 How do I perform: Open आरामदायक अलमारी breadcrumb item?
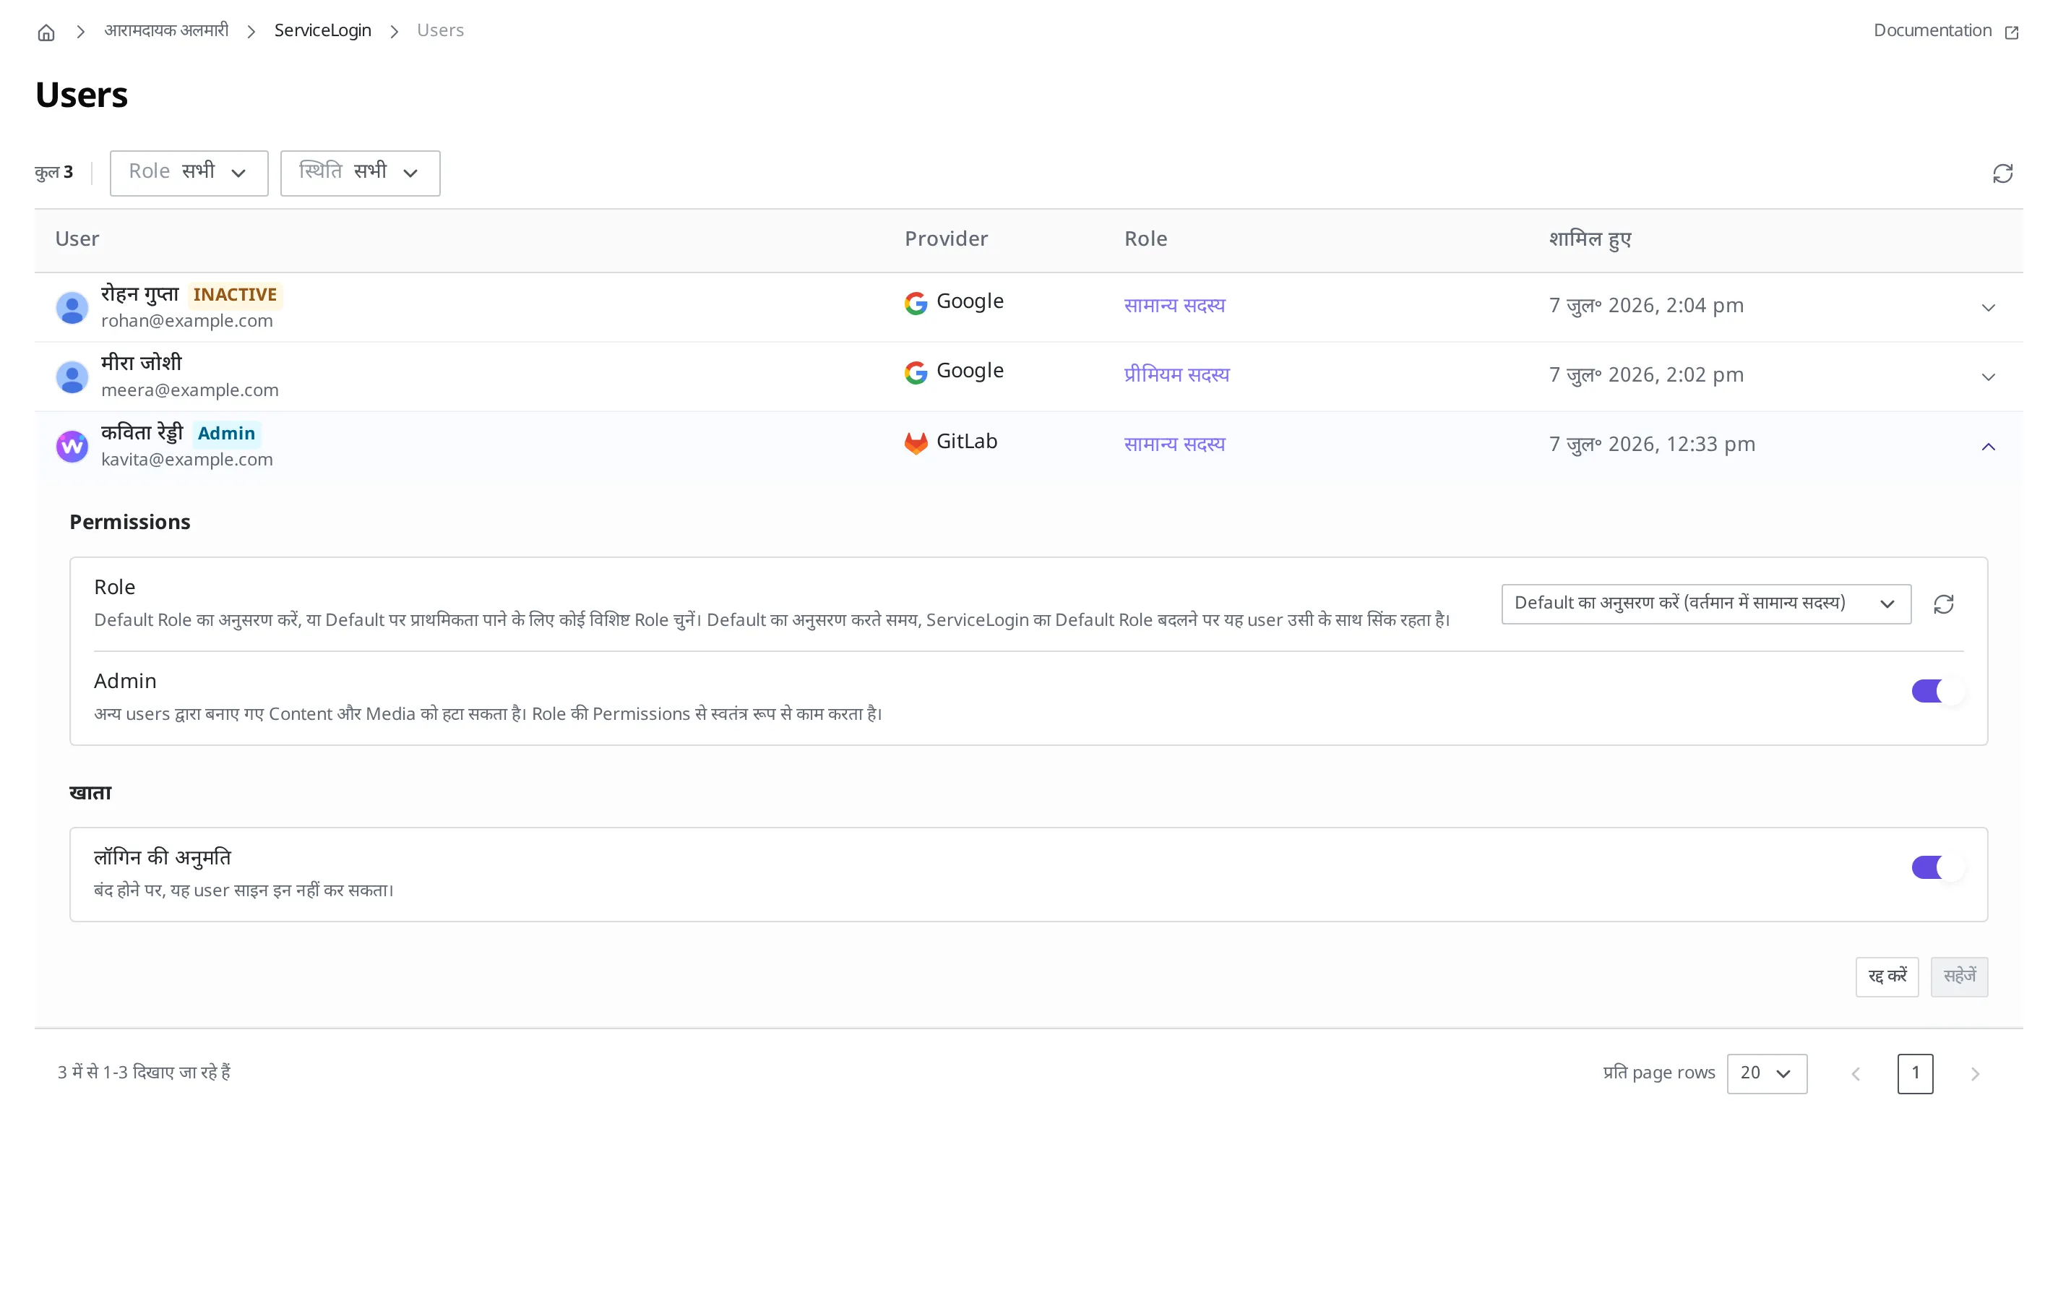[x=167, y=31]
